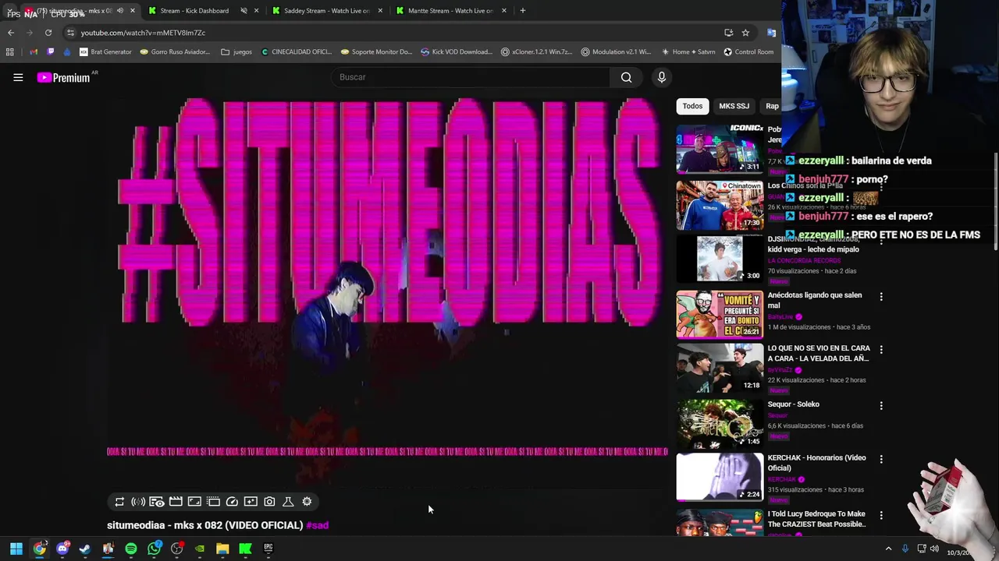The height and width of the screenshot is (561, 999).
Task: Open the Gmail bookmark icon
Action: [x=33, y=52]
